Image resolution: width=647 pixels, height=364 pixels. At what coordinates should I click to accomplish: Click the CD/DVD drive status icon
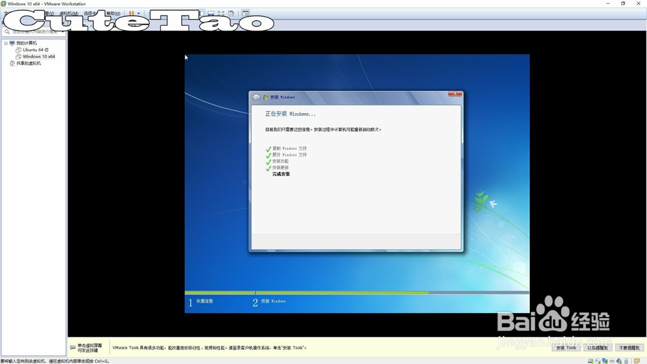[x=597, y=361]
